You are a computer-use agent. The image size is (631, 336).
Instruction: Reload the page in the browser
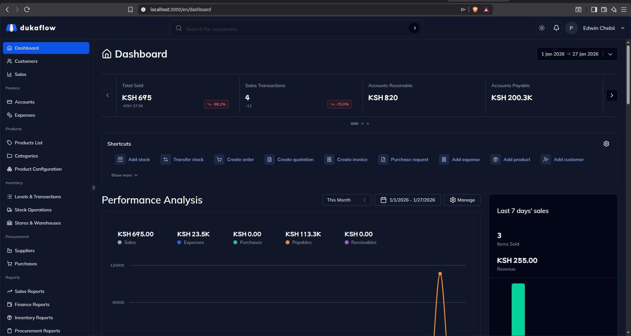27,10
